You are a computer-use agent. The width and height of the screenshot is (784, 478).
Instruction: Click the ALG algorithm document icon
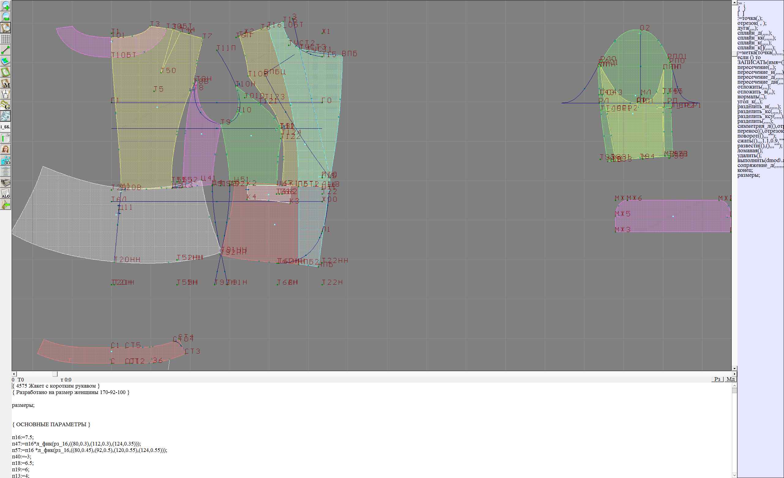pos(6,193)
